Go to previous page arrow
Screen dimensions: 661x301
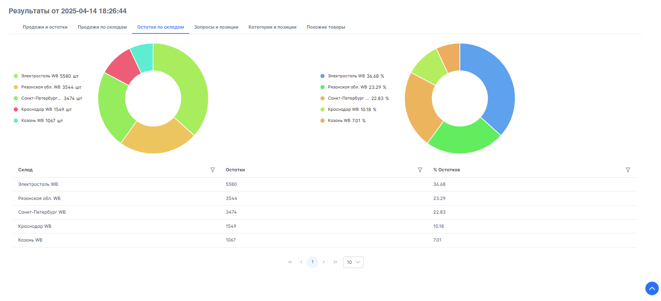pyautogui.click(x=301, y=262)
